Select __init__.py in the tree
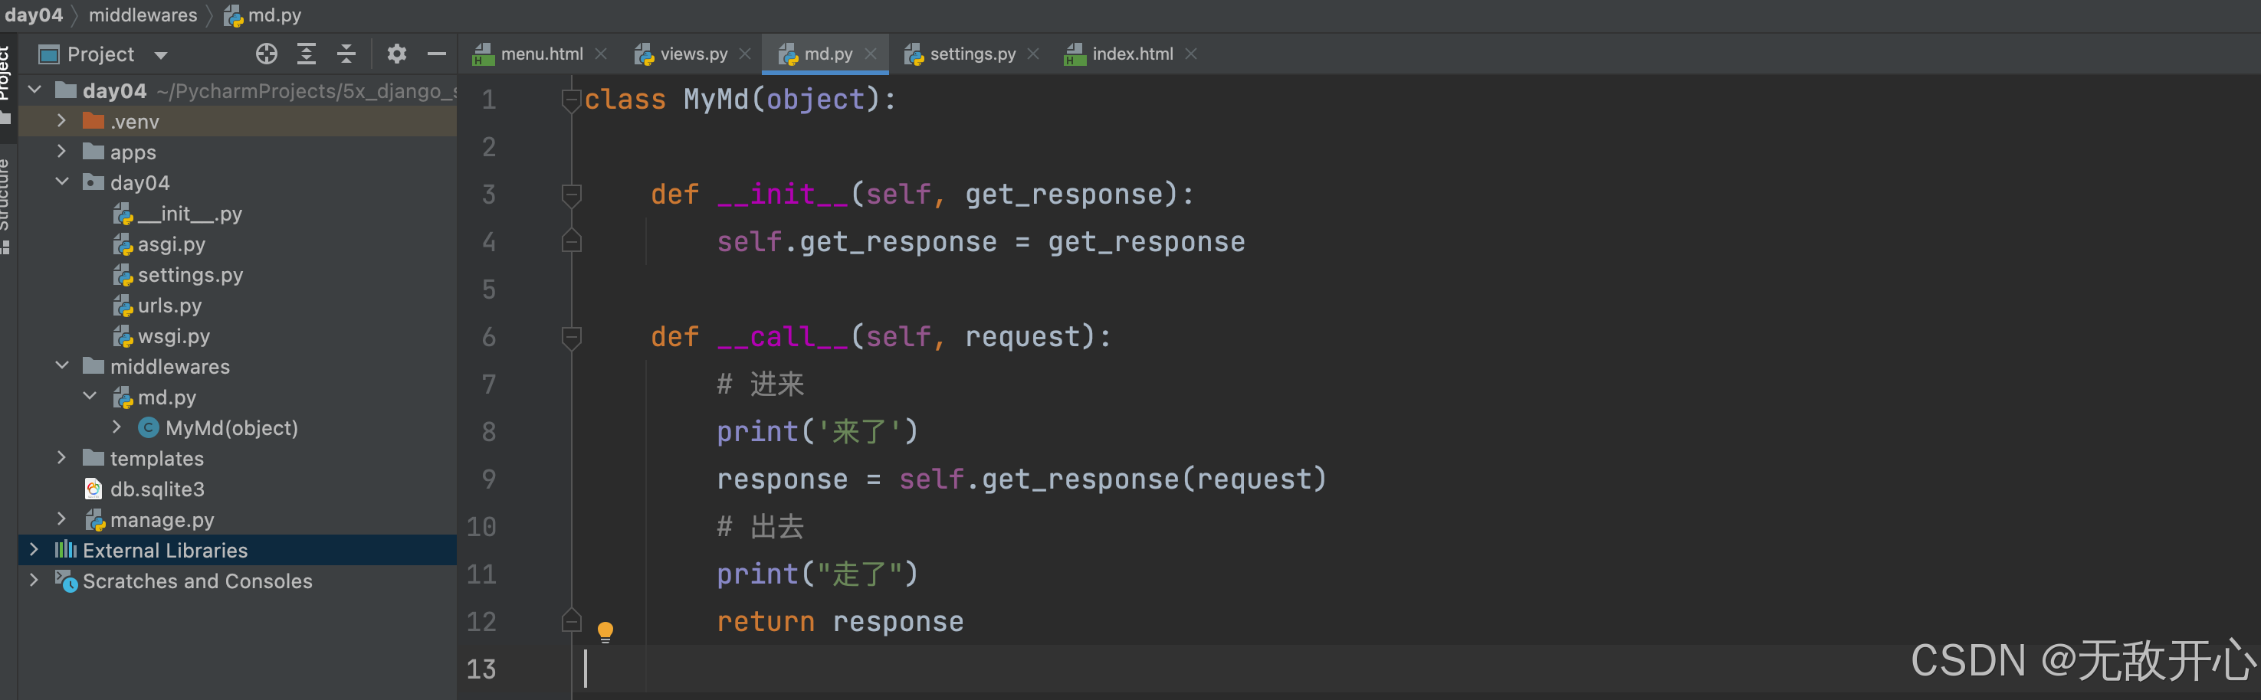 [x=178, y=213]
